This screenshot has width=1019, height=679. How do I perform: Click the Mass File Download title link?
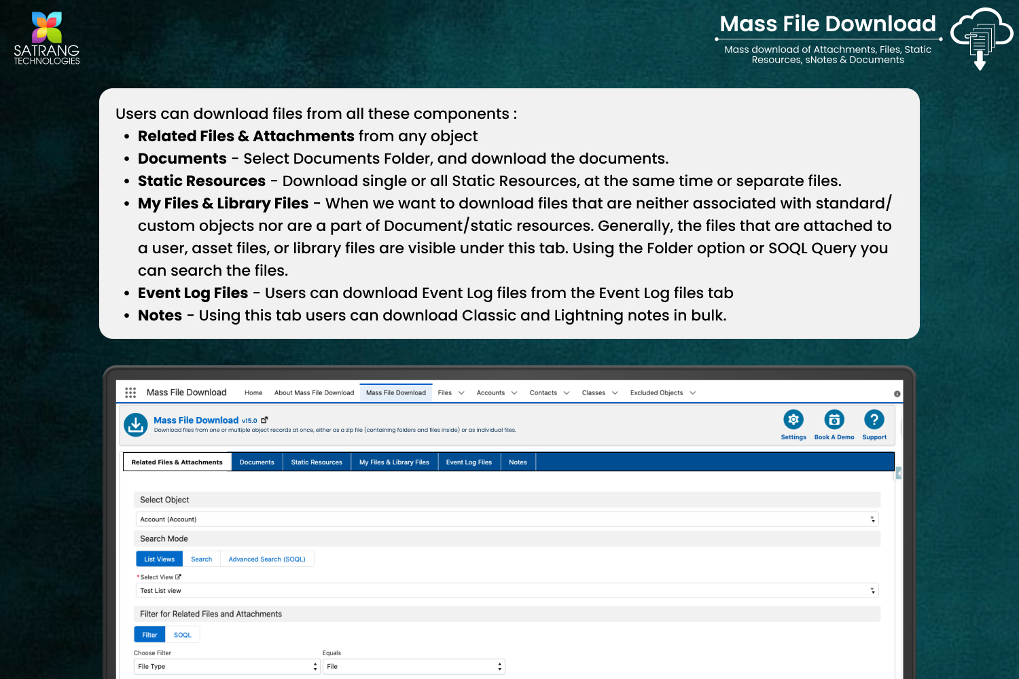point(196,420)
